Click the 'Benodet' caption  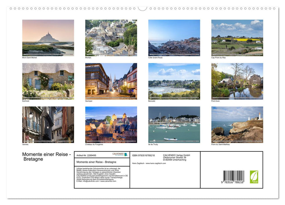pos(151,101)
